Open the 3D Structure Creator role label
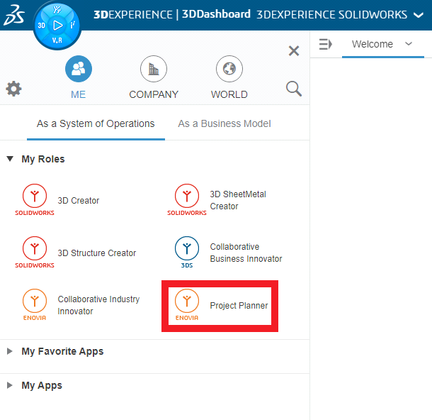 [97, 253]
